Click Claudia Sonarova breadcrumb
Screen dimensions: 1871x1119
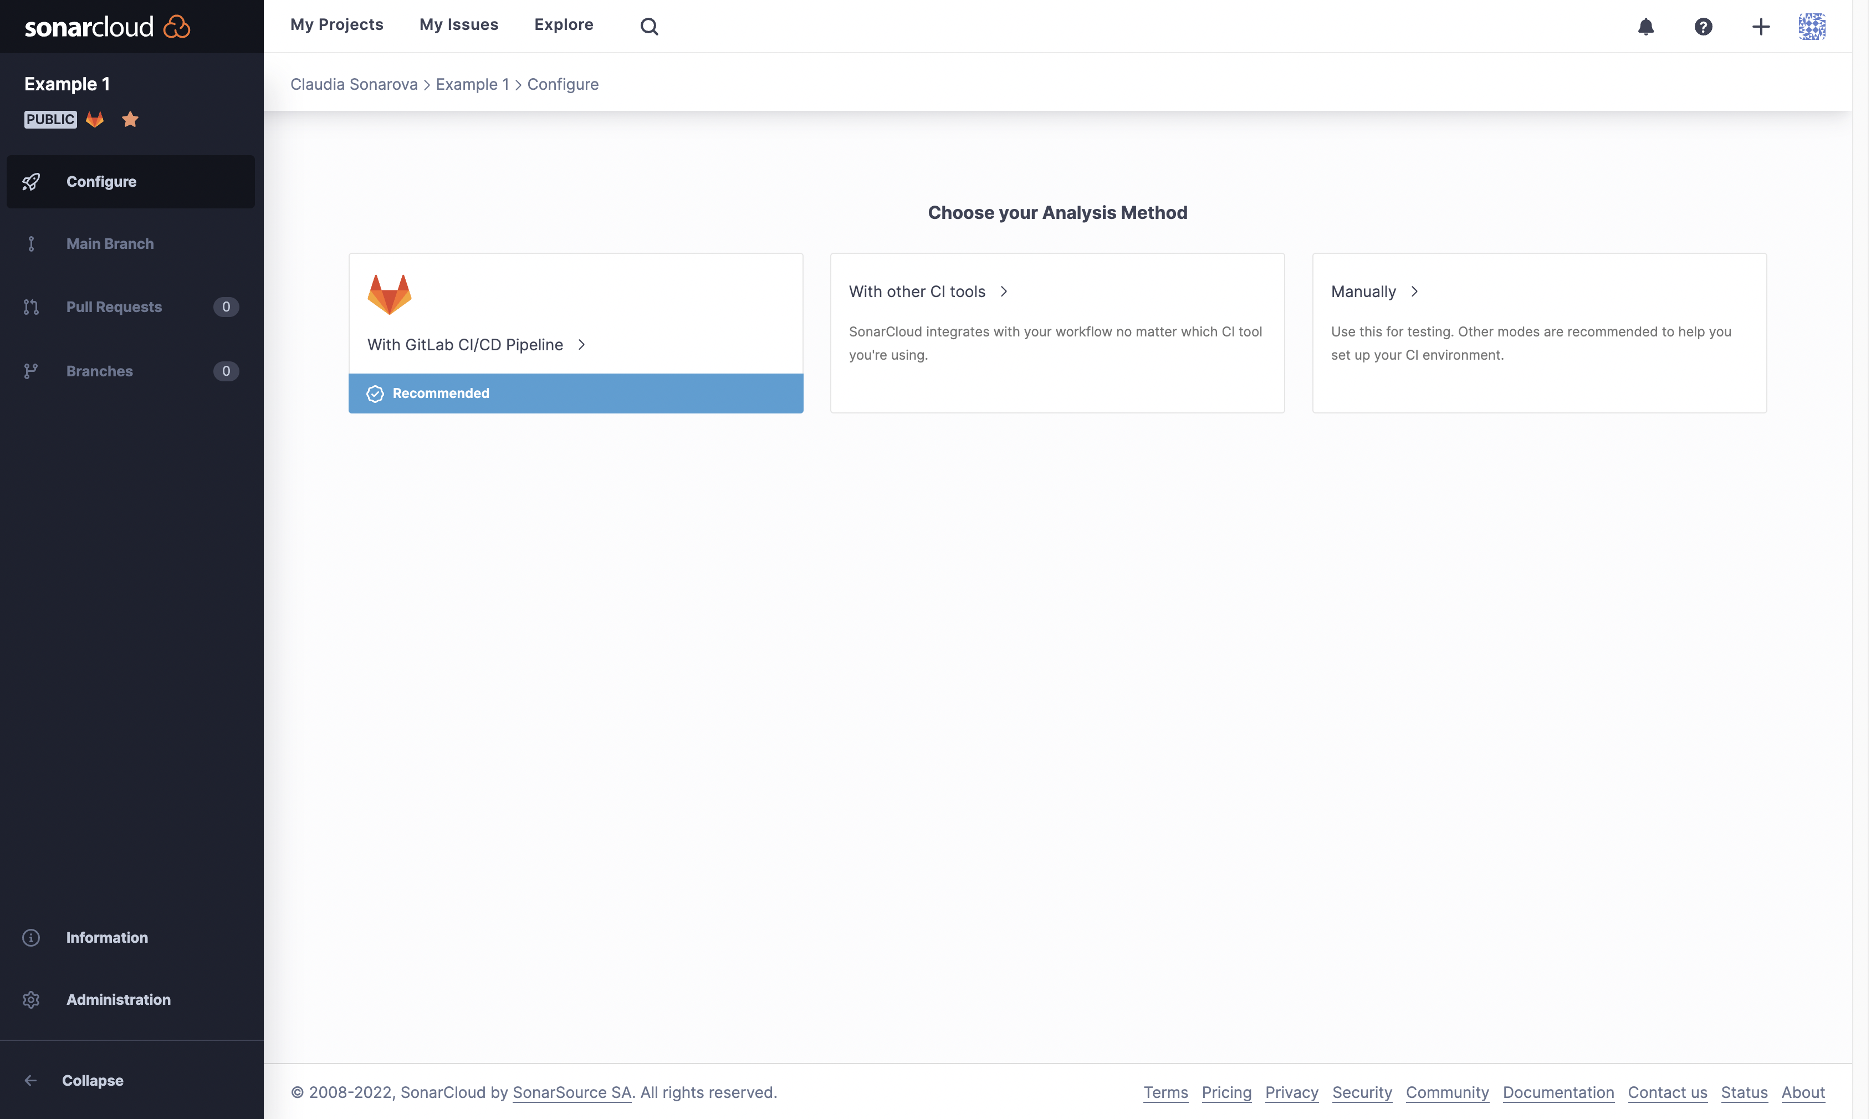(354, 84)
